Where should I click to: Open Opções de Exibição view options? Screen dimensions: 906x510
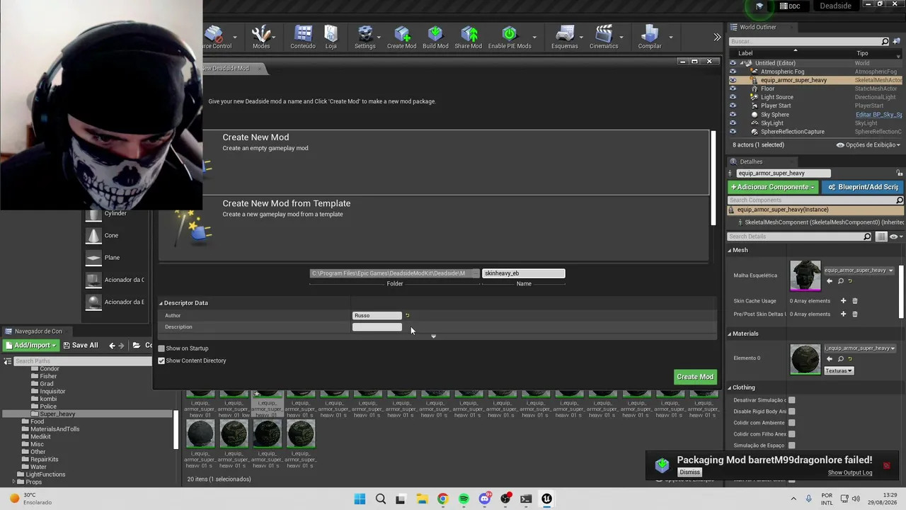click(868, 145)
